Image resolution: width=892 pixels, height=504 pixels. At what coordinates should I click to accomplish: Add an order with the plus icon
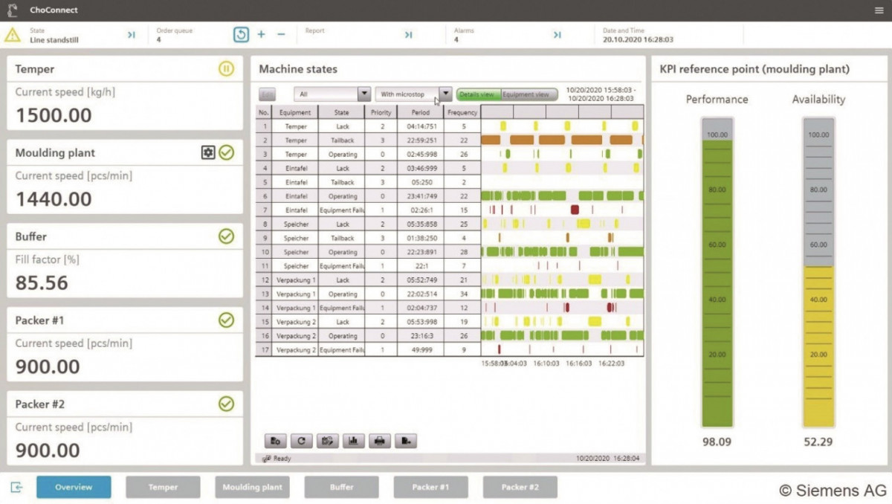point(261,35)
